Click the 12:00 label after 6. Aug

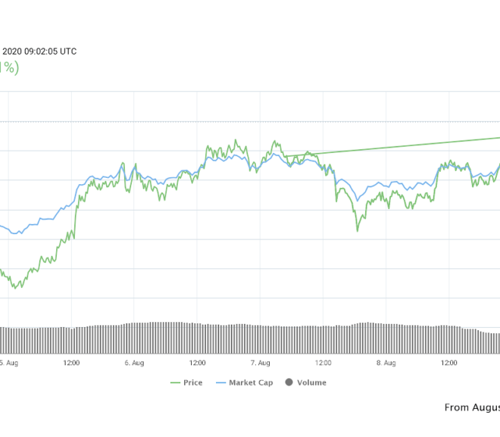[198, 363]
